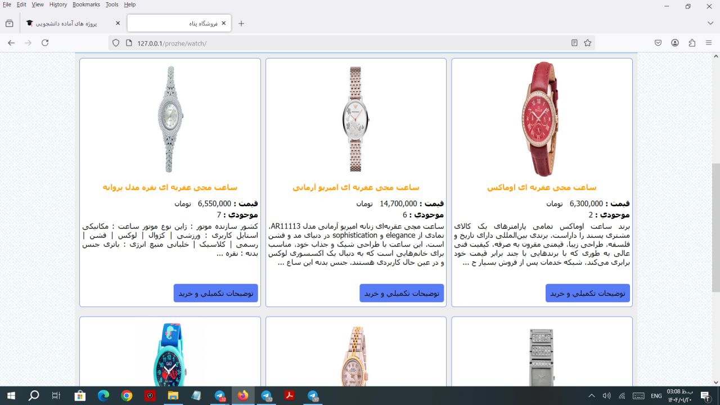Open a new browser tab

241,24
